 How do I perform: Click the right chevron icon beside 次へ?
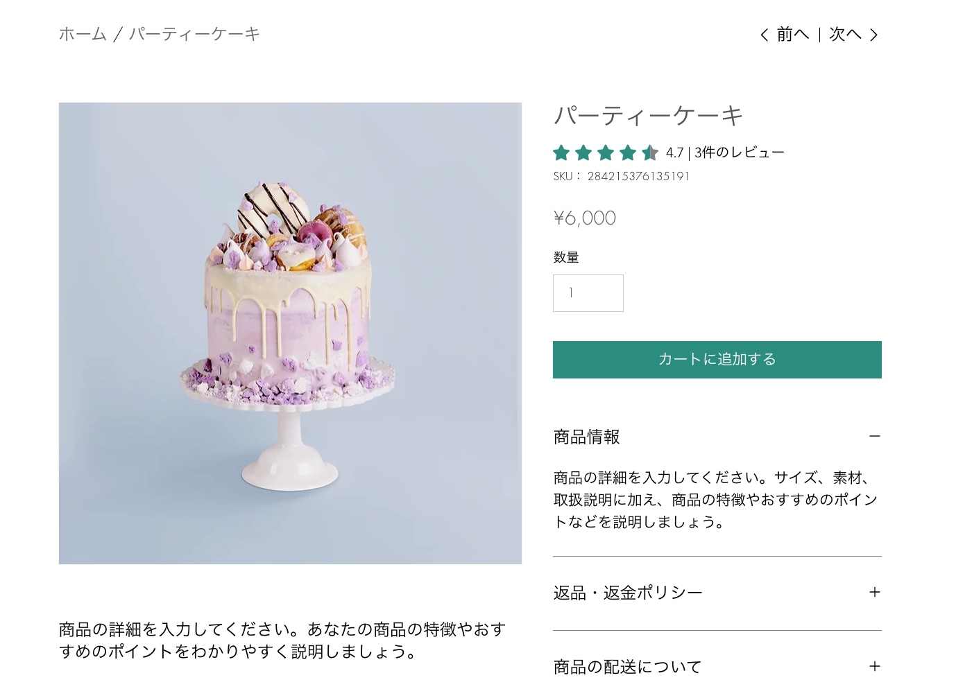click(874, 34)
